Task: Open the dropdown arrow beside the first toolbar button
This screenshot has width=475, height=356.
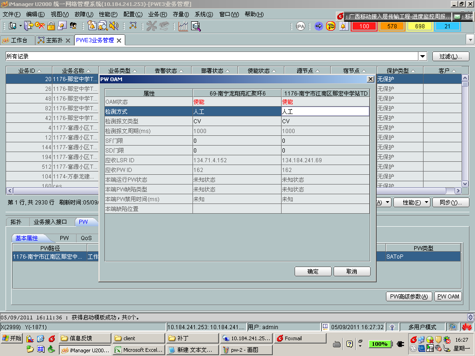Action: [x=19, y=26]
